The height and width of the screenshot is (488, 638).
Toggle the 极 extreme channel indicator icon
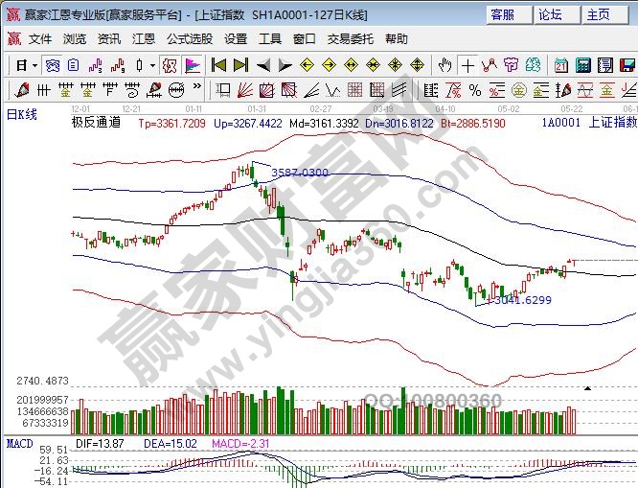click(x=170, y=65)
